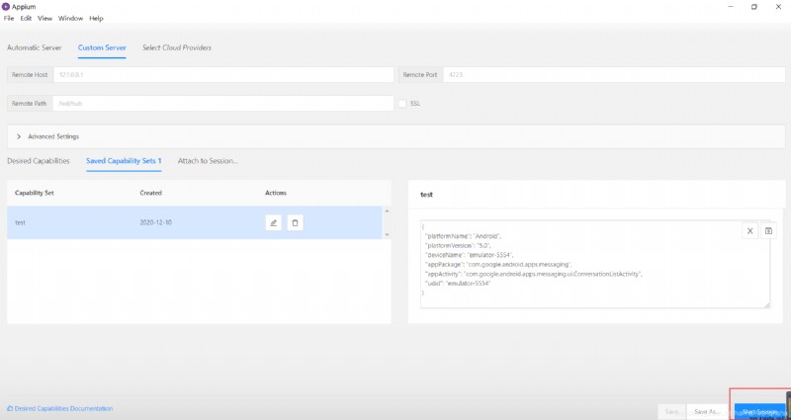
Task: Click the Start Session button
Action: [x=759, y=412]
